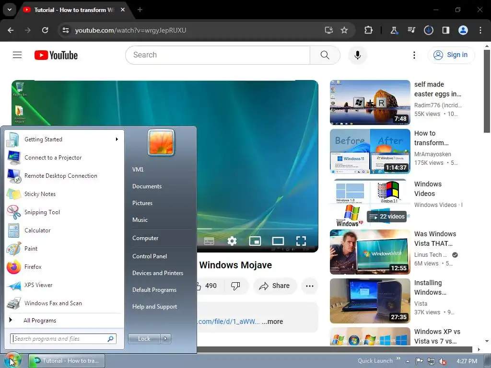491x368 pixels.
Task: Click the install app icon in address bar
Action: [x=328, y=30]
